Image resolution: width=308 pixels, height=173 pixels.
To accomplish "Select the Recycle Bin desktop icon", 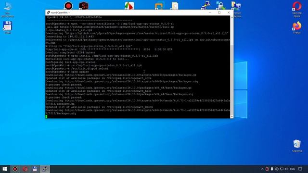I will tap(297, 146).
